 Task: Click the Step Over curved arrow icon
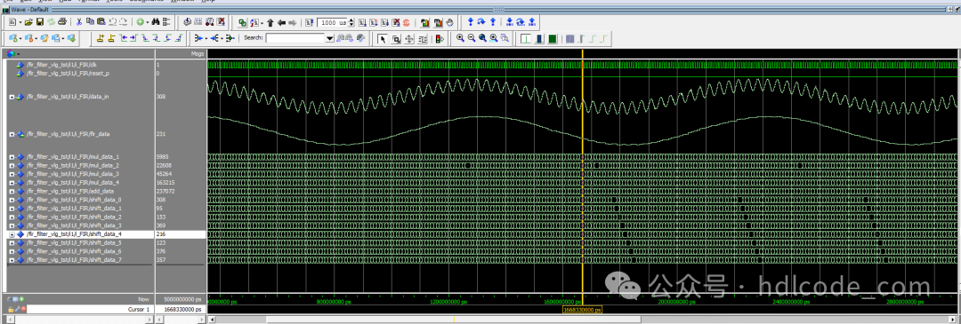(x=481, y=22)
